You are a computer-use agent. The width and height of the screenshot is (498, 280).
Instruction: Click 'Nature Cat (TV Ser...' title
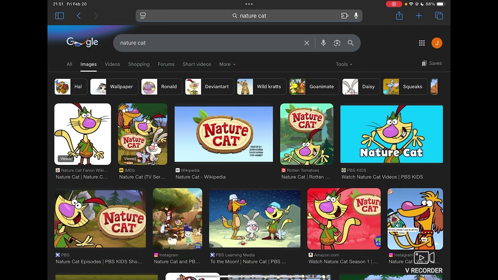pyautogui.click(x=142, y=177)
